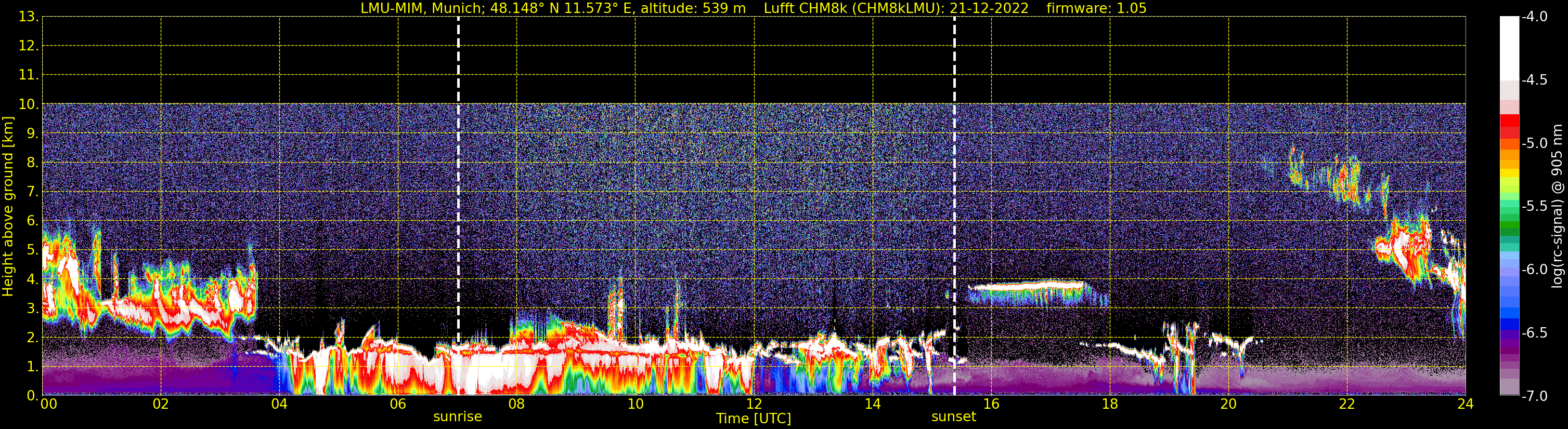Click the "Height above ground [km]" axis title

coord(8,207)
